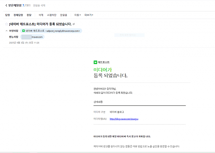This screenshot has width=215, height=153.
Task: Star this email as important
Action: (6, 24)
